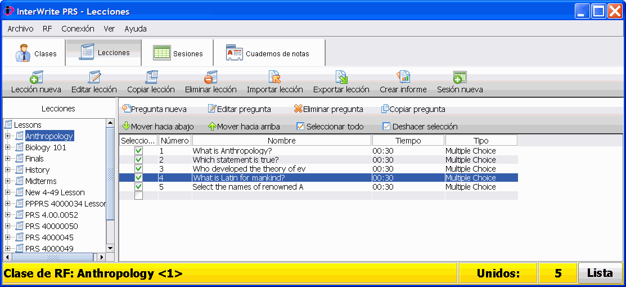Click Mover hacia arriba
This screenshot has width=626, height=287.
click(244, 127)
